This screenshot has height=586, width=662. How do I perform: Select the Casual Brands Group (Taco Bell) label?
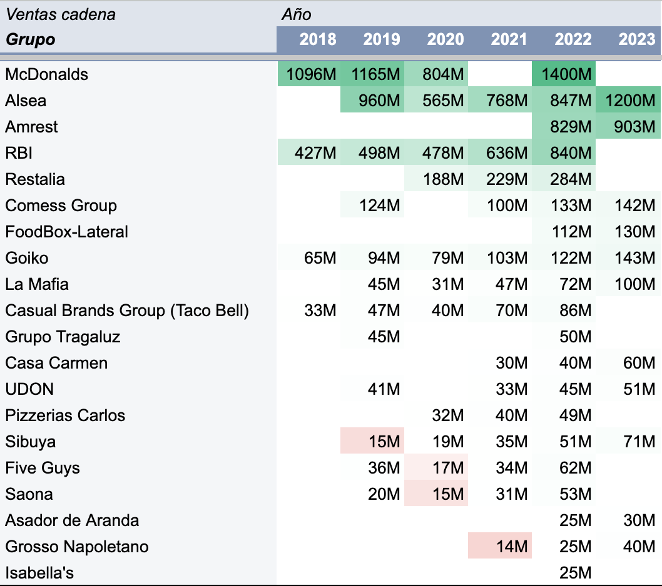tap(127, 310)
